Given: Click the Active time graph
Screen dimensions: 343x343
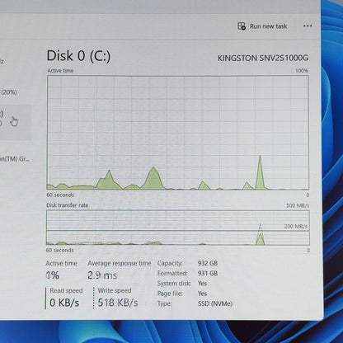Looking at the screenshot, I should click(x=178, y=133).
